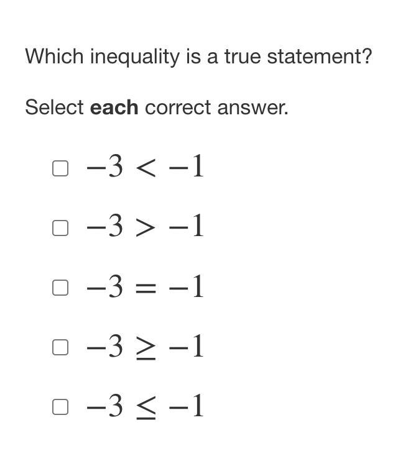The width and height of the screenshot is (403, 456).
Task: Click the word 'inequality' in the question
Action: (x=135, y=57)
